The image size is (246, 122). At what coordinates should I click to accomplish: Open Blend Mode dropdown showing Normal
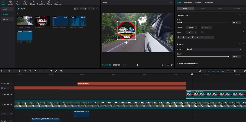tap(213, 49)
